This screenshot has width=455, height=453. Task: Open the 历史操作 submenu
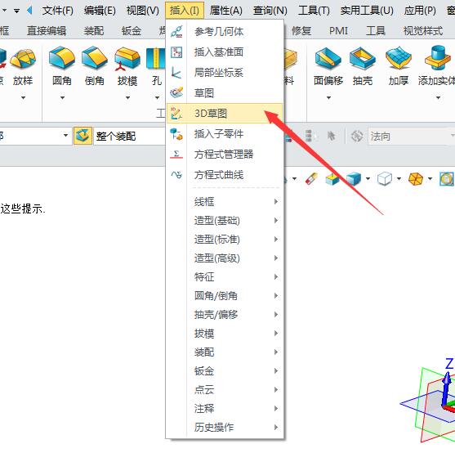point(225,427)
